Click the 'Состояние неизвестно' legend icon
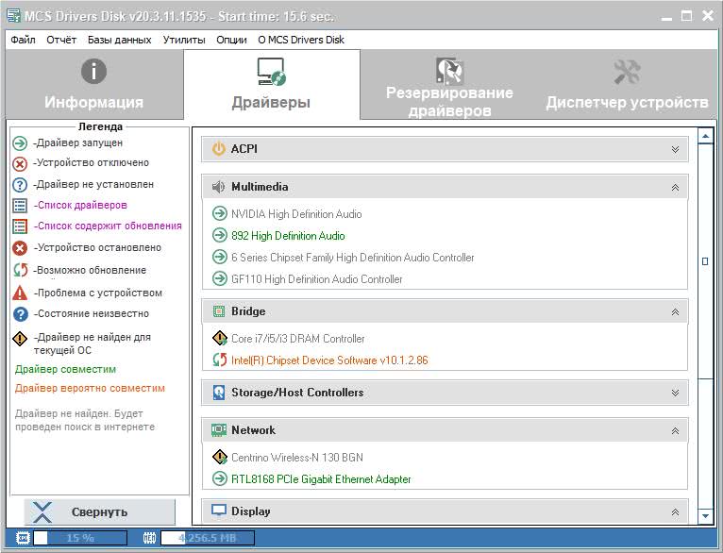Viewport: 723px width, 553px height. pyautogui.click(x=21, y=314)
